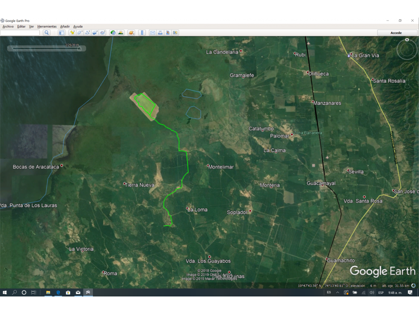Click inside the search input field
Viewport: 419px width, 314px height.
tap(20, 33)
